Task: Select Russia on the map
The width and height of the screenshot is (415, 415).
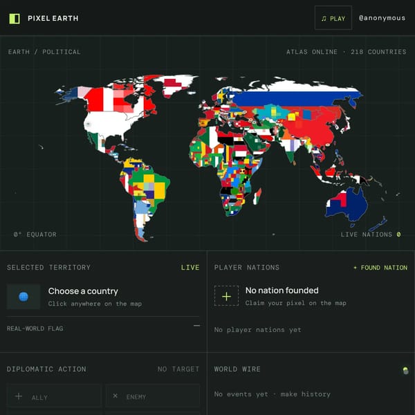Action: pos(291,98)
